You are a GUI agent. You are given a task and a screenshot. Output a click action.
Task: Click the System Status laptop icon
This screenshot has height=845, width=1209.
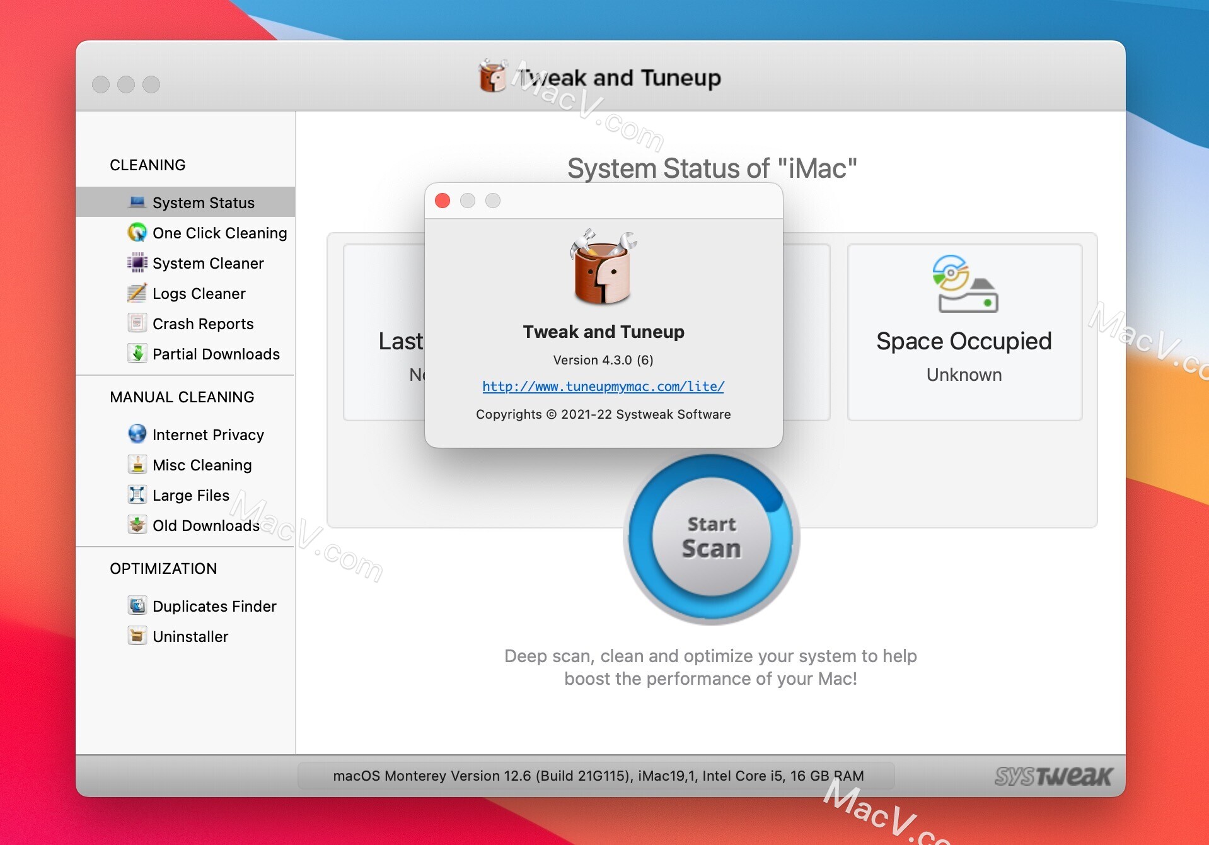pos(137,202)
